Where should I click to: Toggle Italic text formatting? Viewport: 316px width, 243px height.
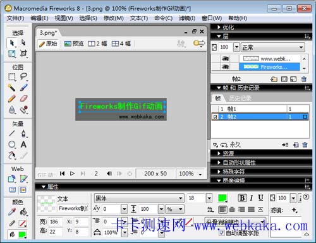(x=252, y=198)
